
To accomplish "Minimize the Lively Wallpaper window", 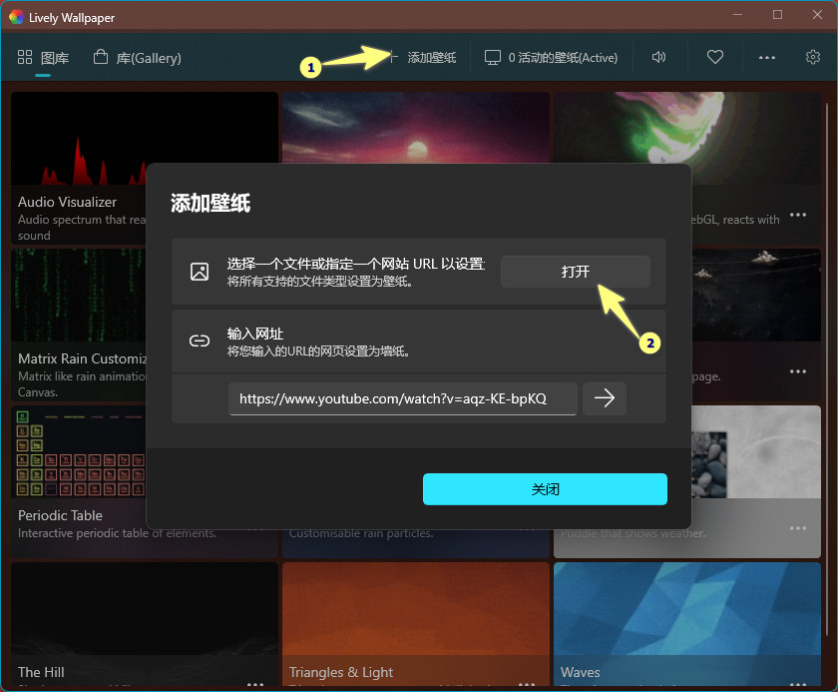I will (x=738, y=14).
